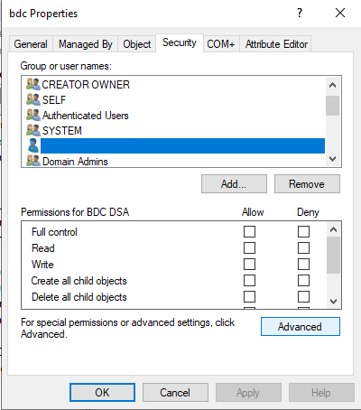This screenshot has width=361, height=410.
Task: Click permissions list scroll-down arrow
Action: (x=333, y=302)
